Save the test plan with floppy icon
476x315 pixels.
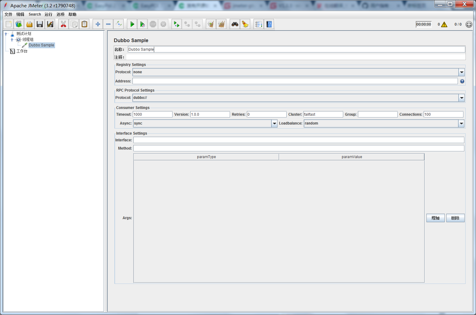tap(40, 24)
